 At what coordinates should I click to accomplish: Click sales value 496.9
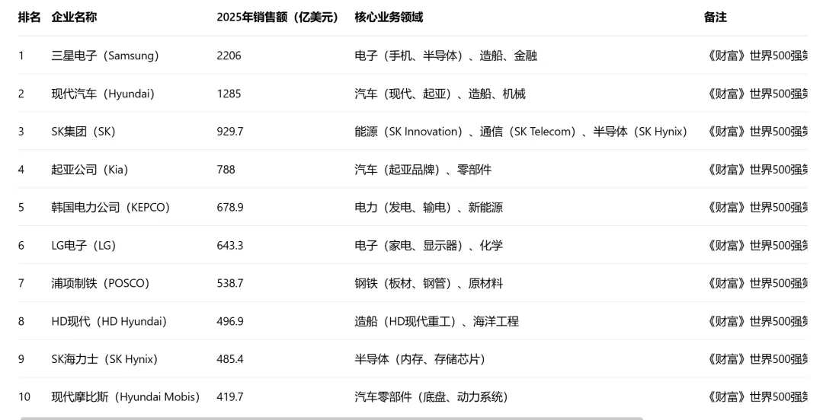tap(230, 321)
